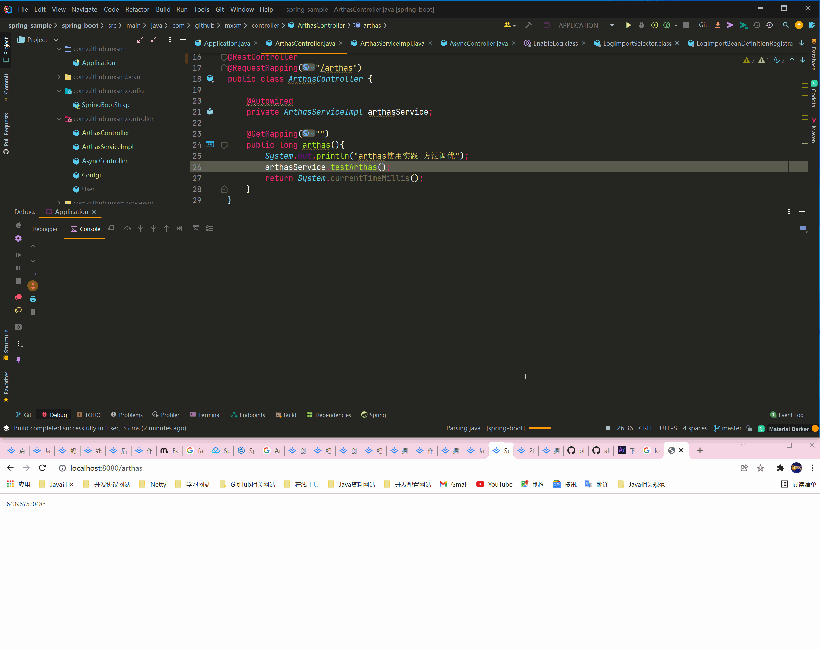820x650 pixels.
Task: Toggle scroll to end of console
Action: point(33,286)
